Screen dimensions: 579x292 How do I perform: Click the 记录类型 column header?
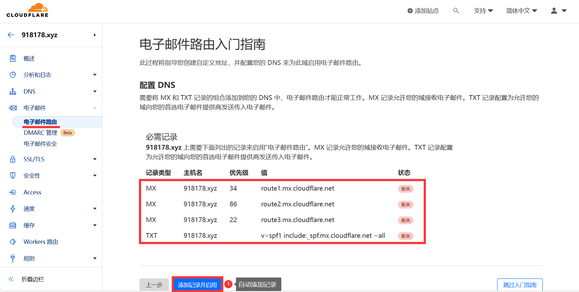click(158, 173)
